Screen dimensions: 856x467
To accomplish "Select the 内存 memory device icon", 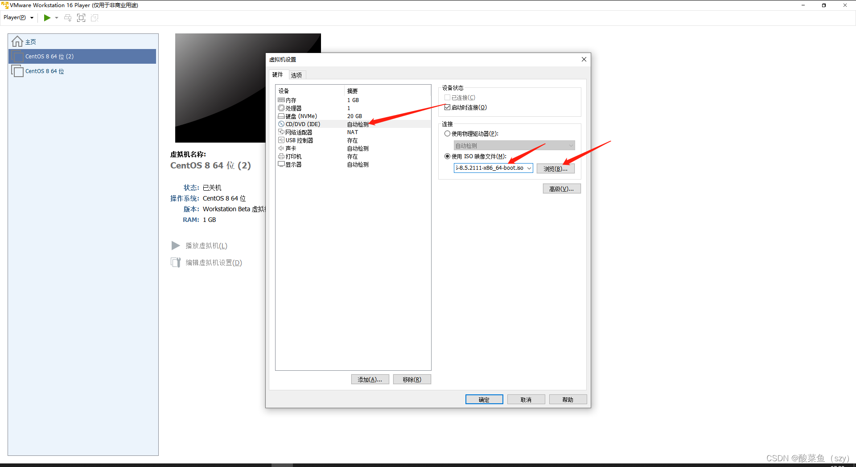I will pyautogui.click(x=281, y=100).
